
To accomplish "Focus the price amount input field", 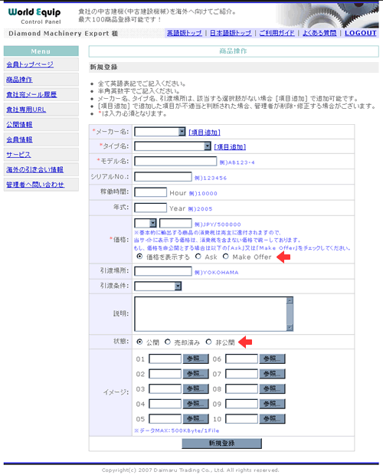I will tap(175, 223).
